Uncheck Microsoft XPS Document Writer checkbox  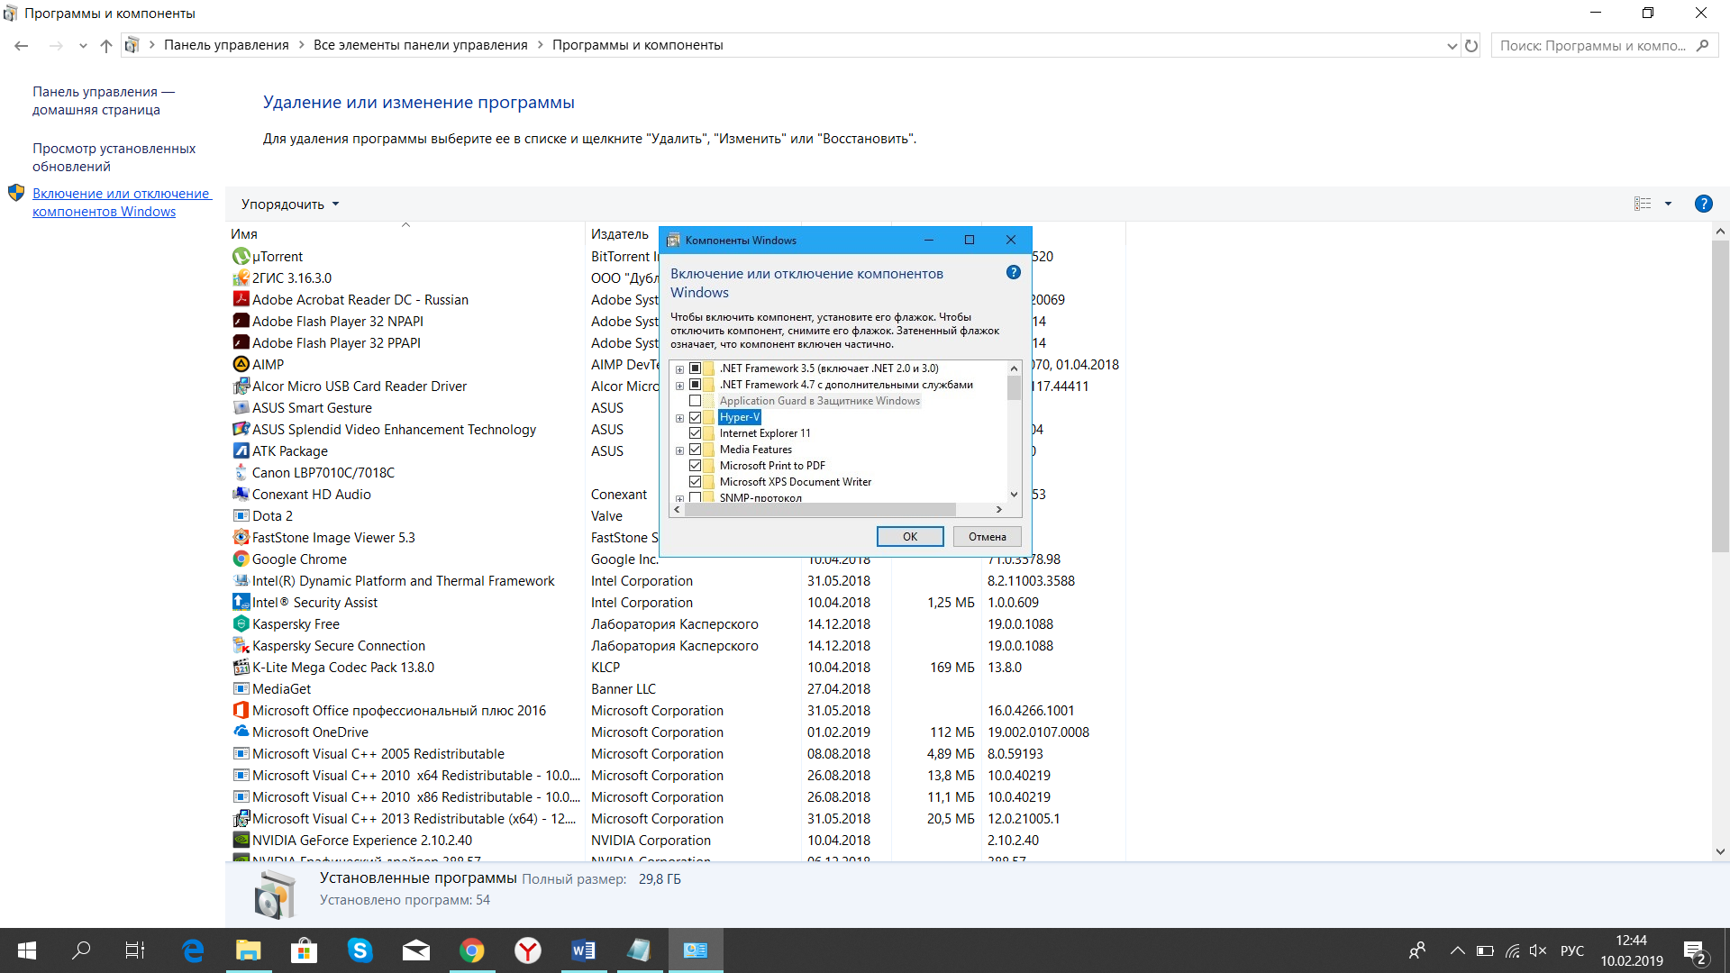(x=695, y=482)
